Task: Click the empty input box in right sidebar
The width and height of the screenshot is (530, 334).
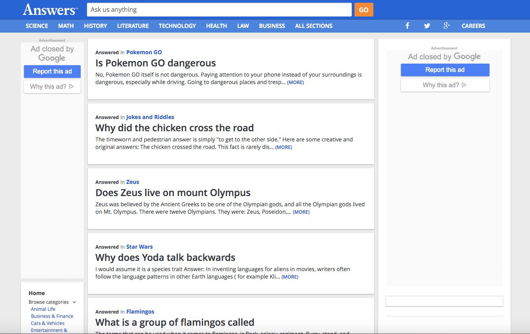Action: click(444, 301)
